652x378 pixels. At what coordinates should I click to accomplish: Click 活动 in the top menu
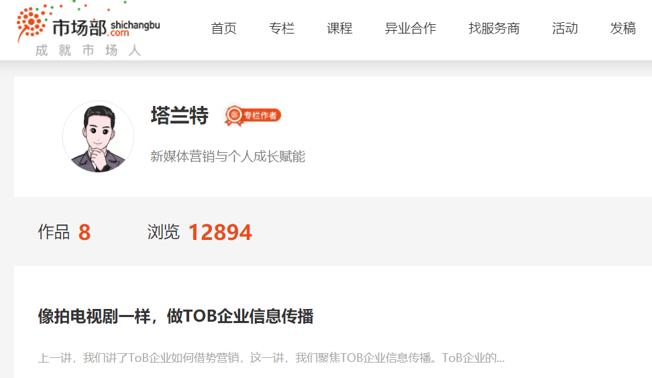[x=565, y=28]
